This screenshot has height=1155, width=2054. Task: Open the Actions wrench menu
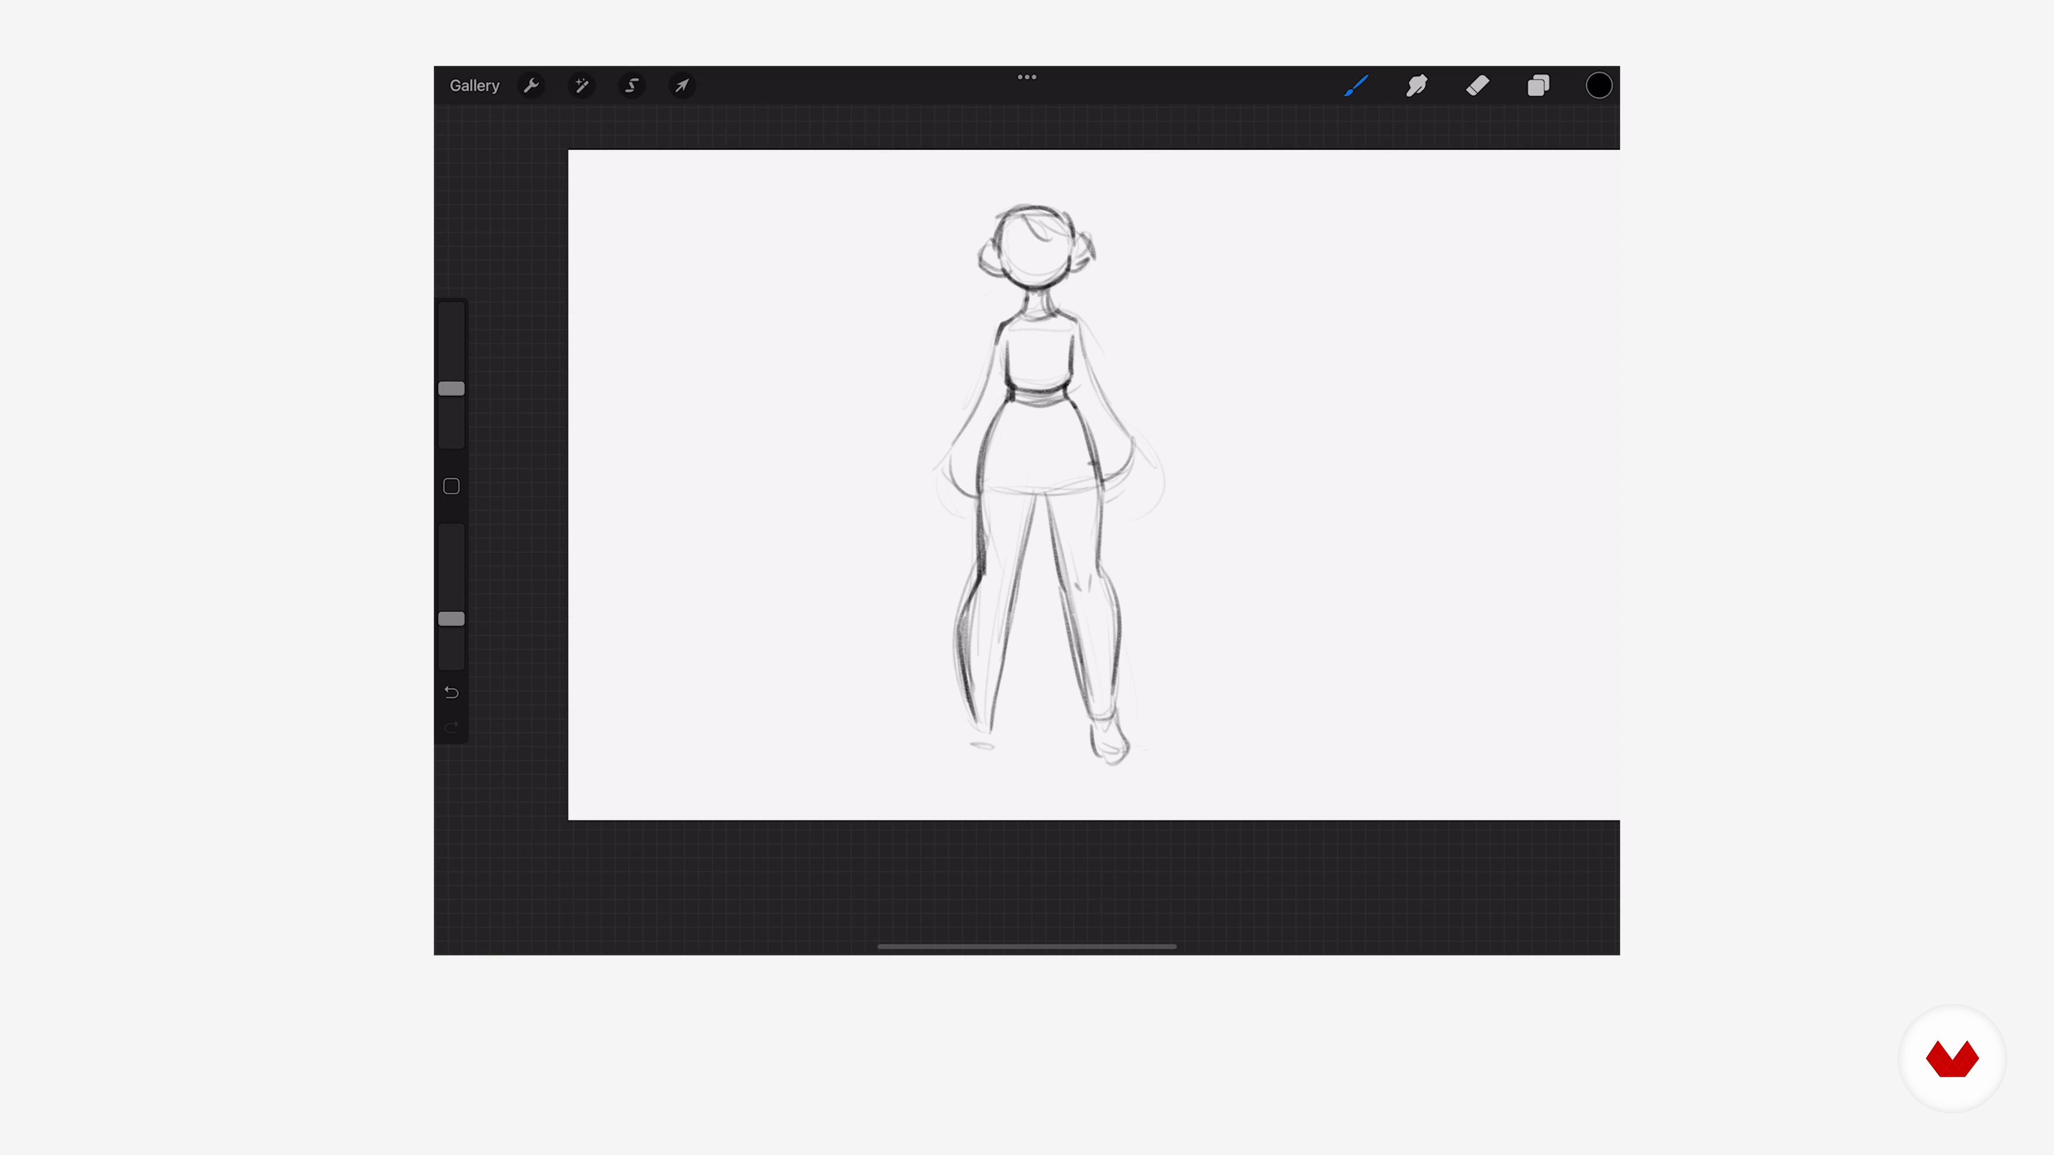(531, 86)
